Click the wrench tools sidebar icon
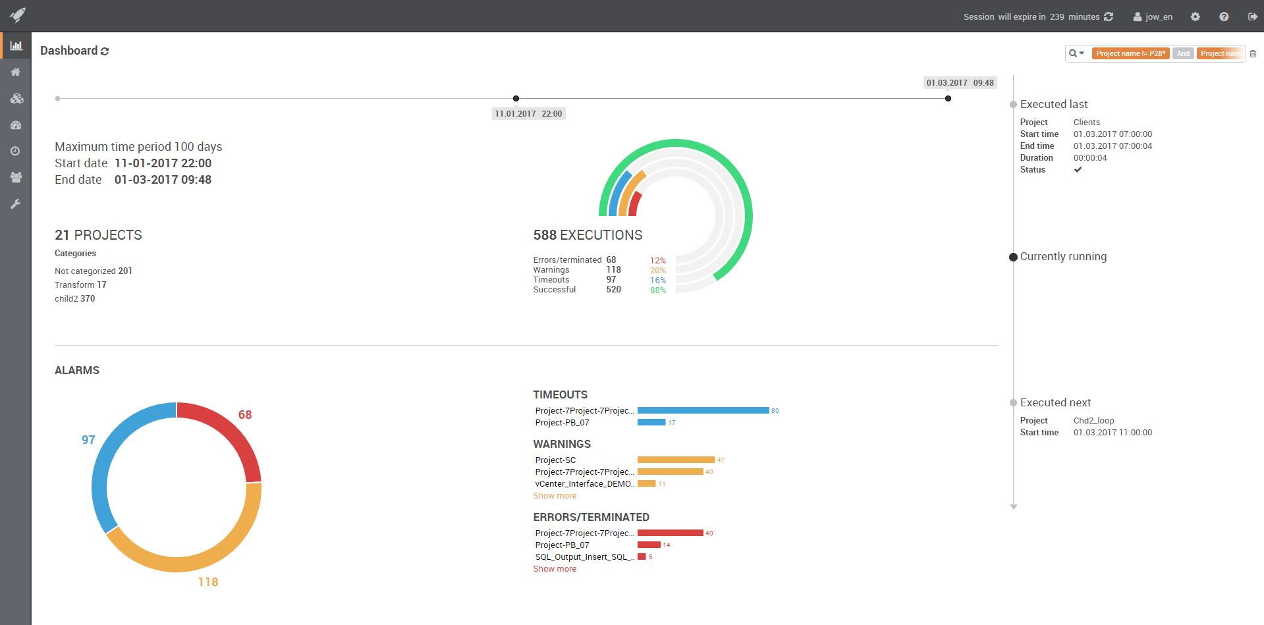 16,204
